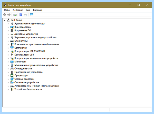The width and height of the screenshot is (154, 114).
Task: Click the keyboard icon beside Клавиатуры
Action: [x=12, y=41]
